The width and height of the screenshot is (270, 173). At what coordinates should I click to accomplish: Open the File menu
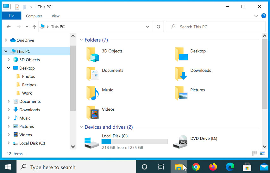tap(11, 16)
